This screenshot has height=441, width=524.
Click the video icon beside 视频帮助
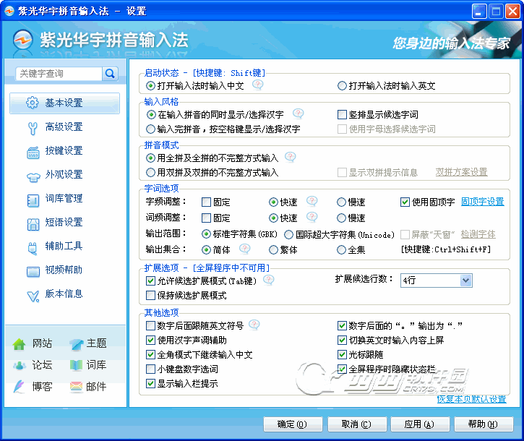[33, 272]
